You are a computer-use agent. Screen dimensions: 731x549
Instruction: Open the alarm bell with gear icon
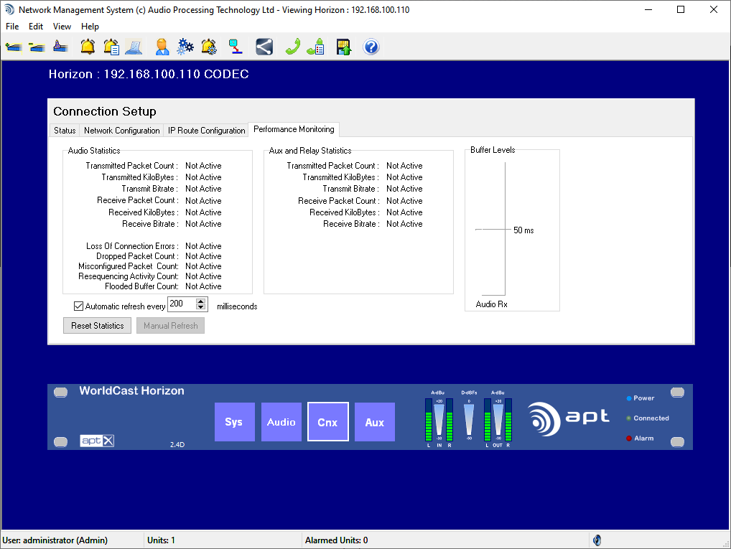click(x=209, y=47)
